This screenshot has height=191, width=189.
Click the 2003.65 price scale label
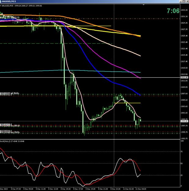point(184,106)
